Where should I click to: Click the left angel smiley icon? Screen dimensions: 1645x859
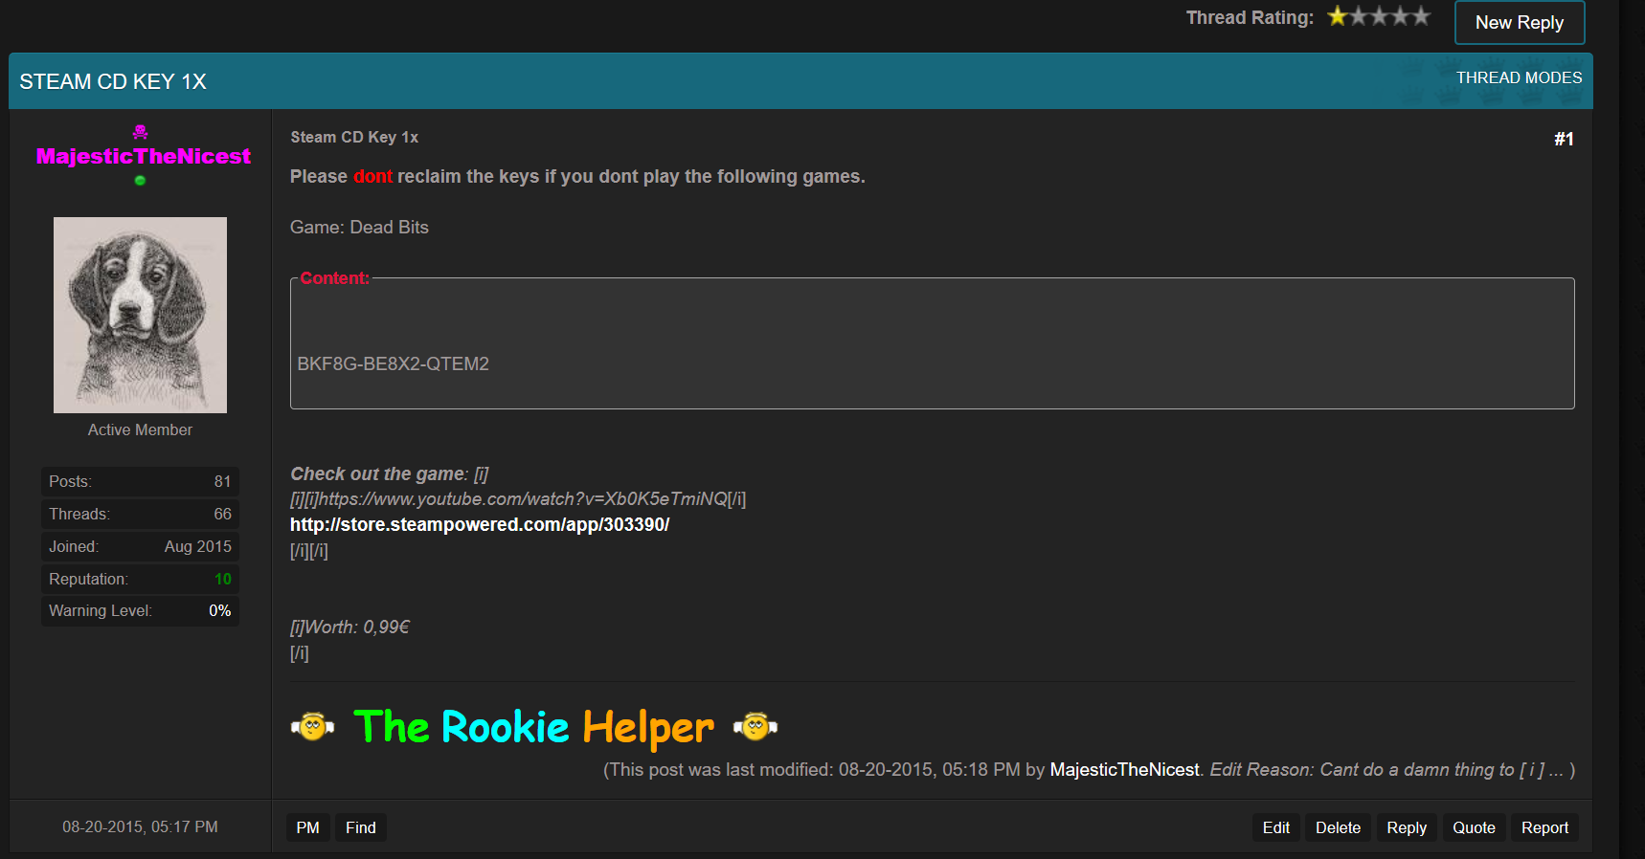coord(312,727)
